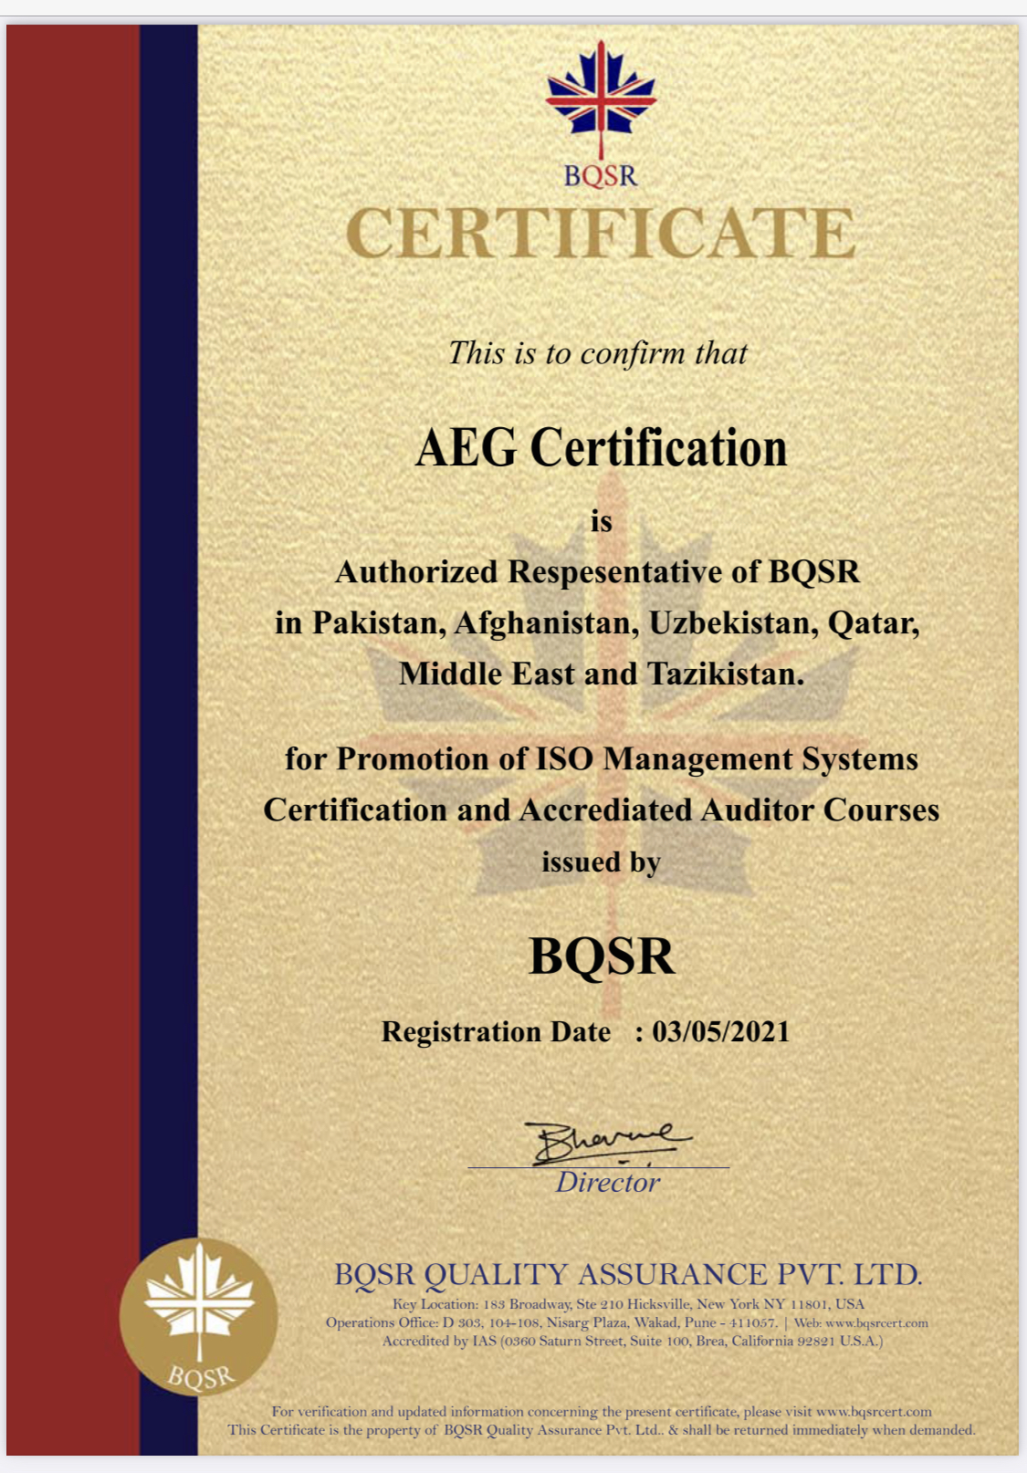The image size is (1027, 1473).
Task: Click the AEG Certification name
Action: tap(601, 448)
